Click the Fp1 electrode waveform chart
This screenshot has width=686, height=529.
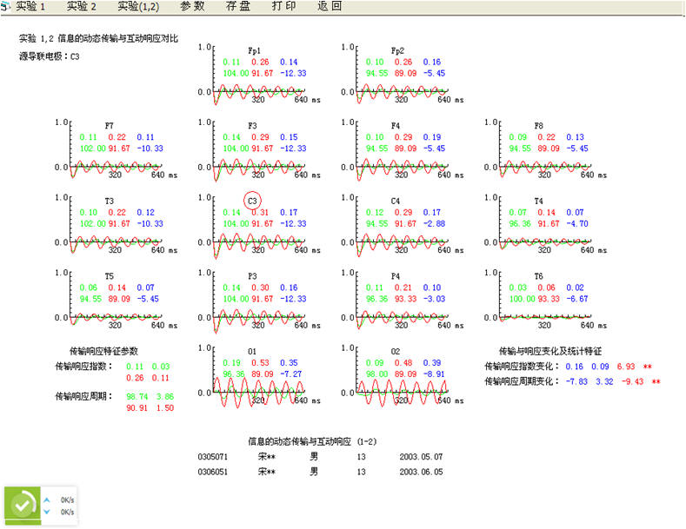pyautogui.click(x=259, y=75)
